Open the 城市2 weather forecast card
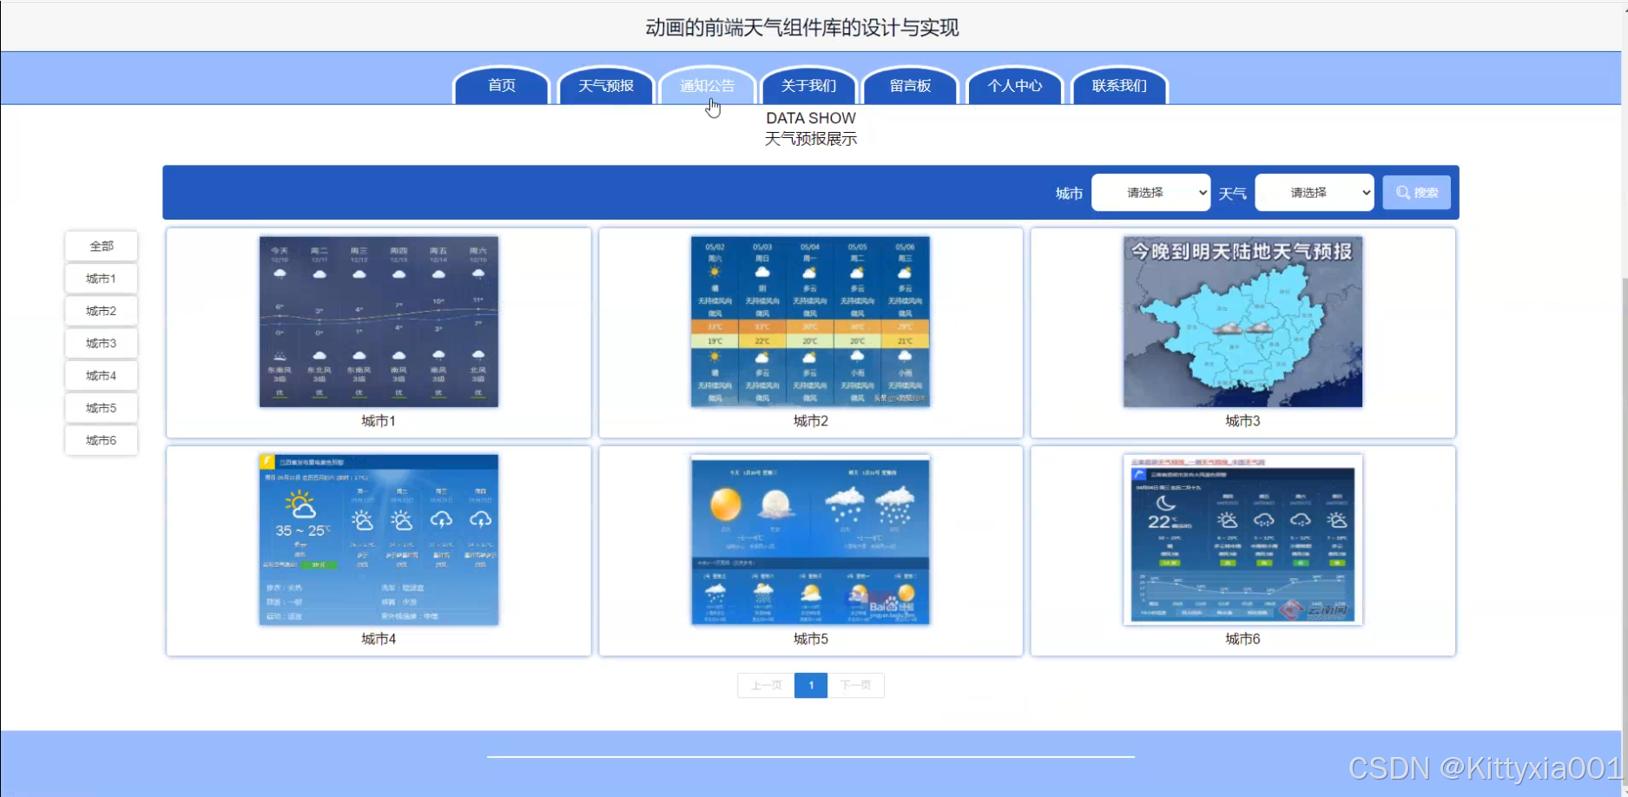 [x=809, y=321]
